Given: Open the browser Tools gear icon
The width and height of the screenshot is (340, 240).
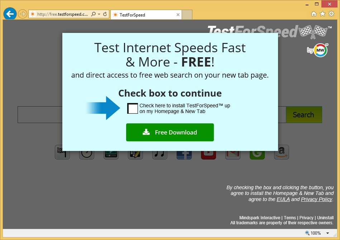Looking at the screenshot, I should coord(331,14).
